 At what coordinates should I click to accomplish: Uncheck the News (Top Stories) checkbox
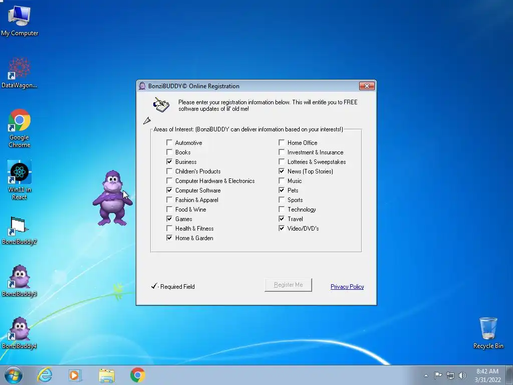282,171
